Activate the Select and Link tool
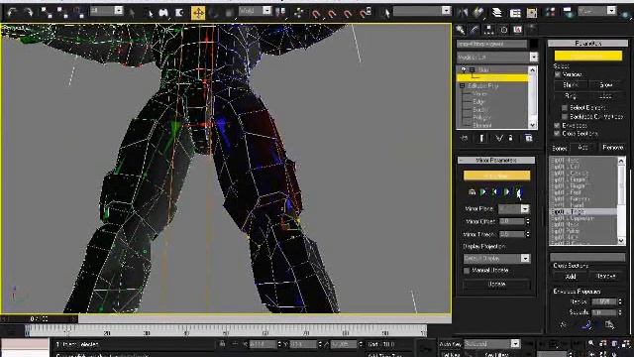The width and height of the screenshot is (634, 357). pos(47,13)
